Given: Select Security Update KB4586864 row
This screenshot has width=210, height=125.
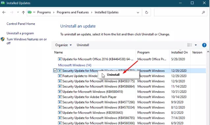Looking at the screenshot, I should coord(129,86).
